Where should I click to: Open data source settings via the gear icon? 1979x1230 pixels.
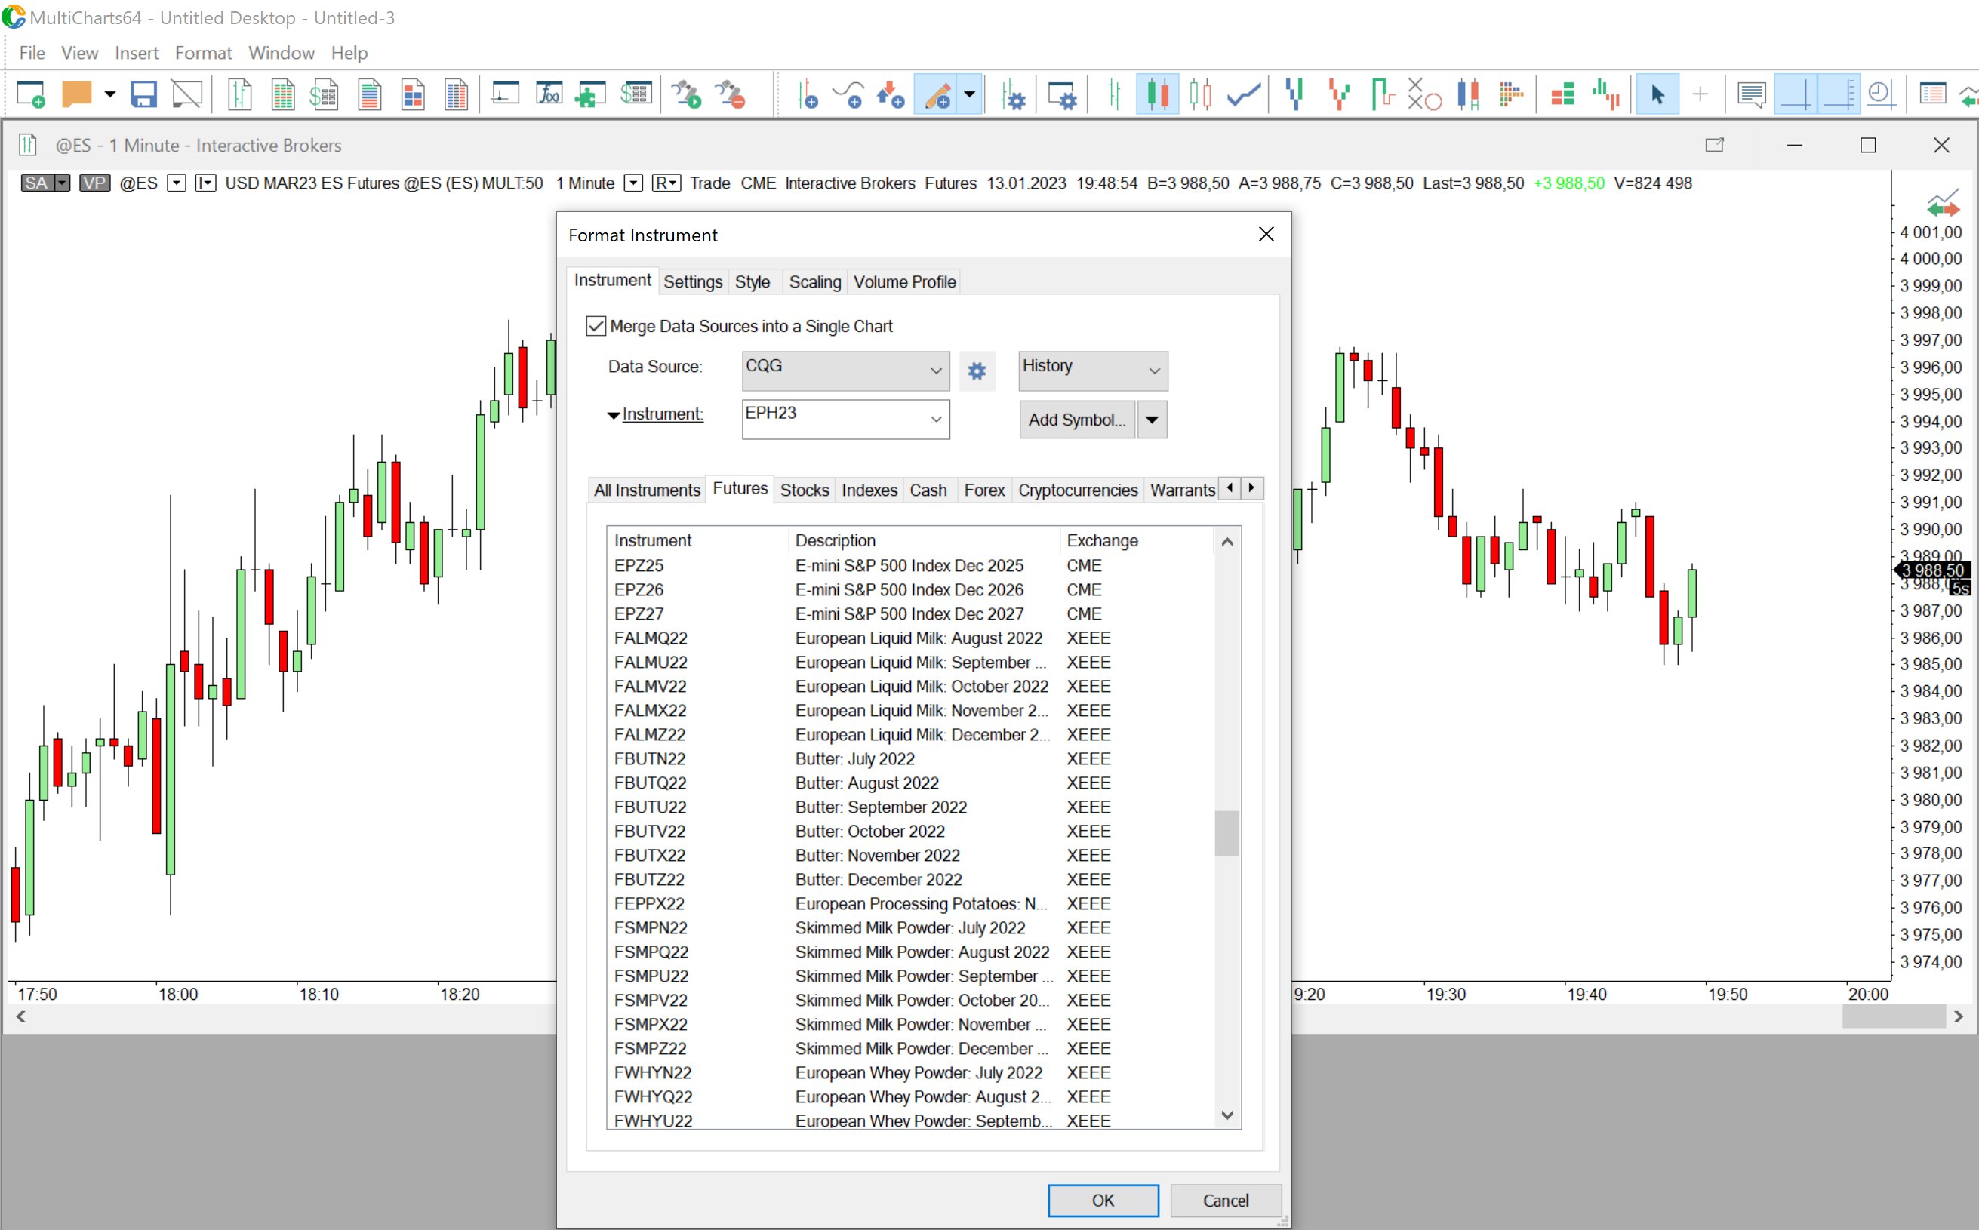[x=977, y=371]
